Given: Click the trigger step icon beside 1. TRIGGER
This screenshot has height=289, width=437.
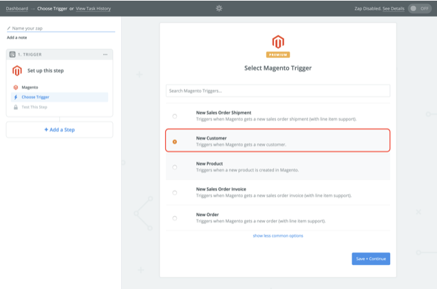Looking at the screenshot, I should (12, 54).
